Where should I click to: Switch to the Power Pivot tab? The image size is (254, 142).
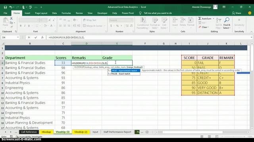coord(128,13)
